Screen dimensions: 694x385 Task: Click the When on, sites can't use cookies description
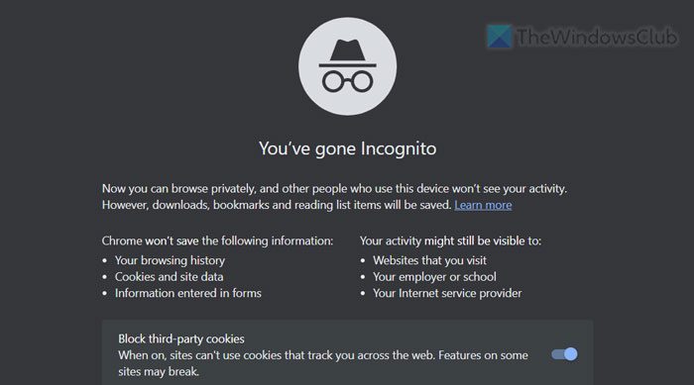coord(323,363)
